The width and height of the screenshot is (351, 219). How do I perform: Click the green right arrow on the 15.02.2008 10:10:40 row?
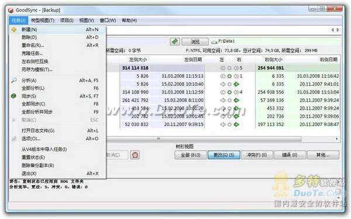click(236, 84)
